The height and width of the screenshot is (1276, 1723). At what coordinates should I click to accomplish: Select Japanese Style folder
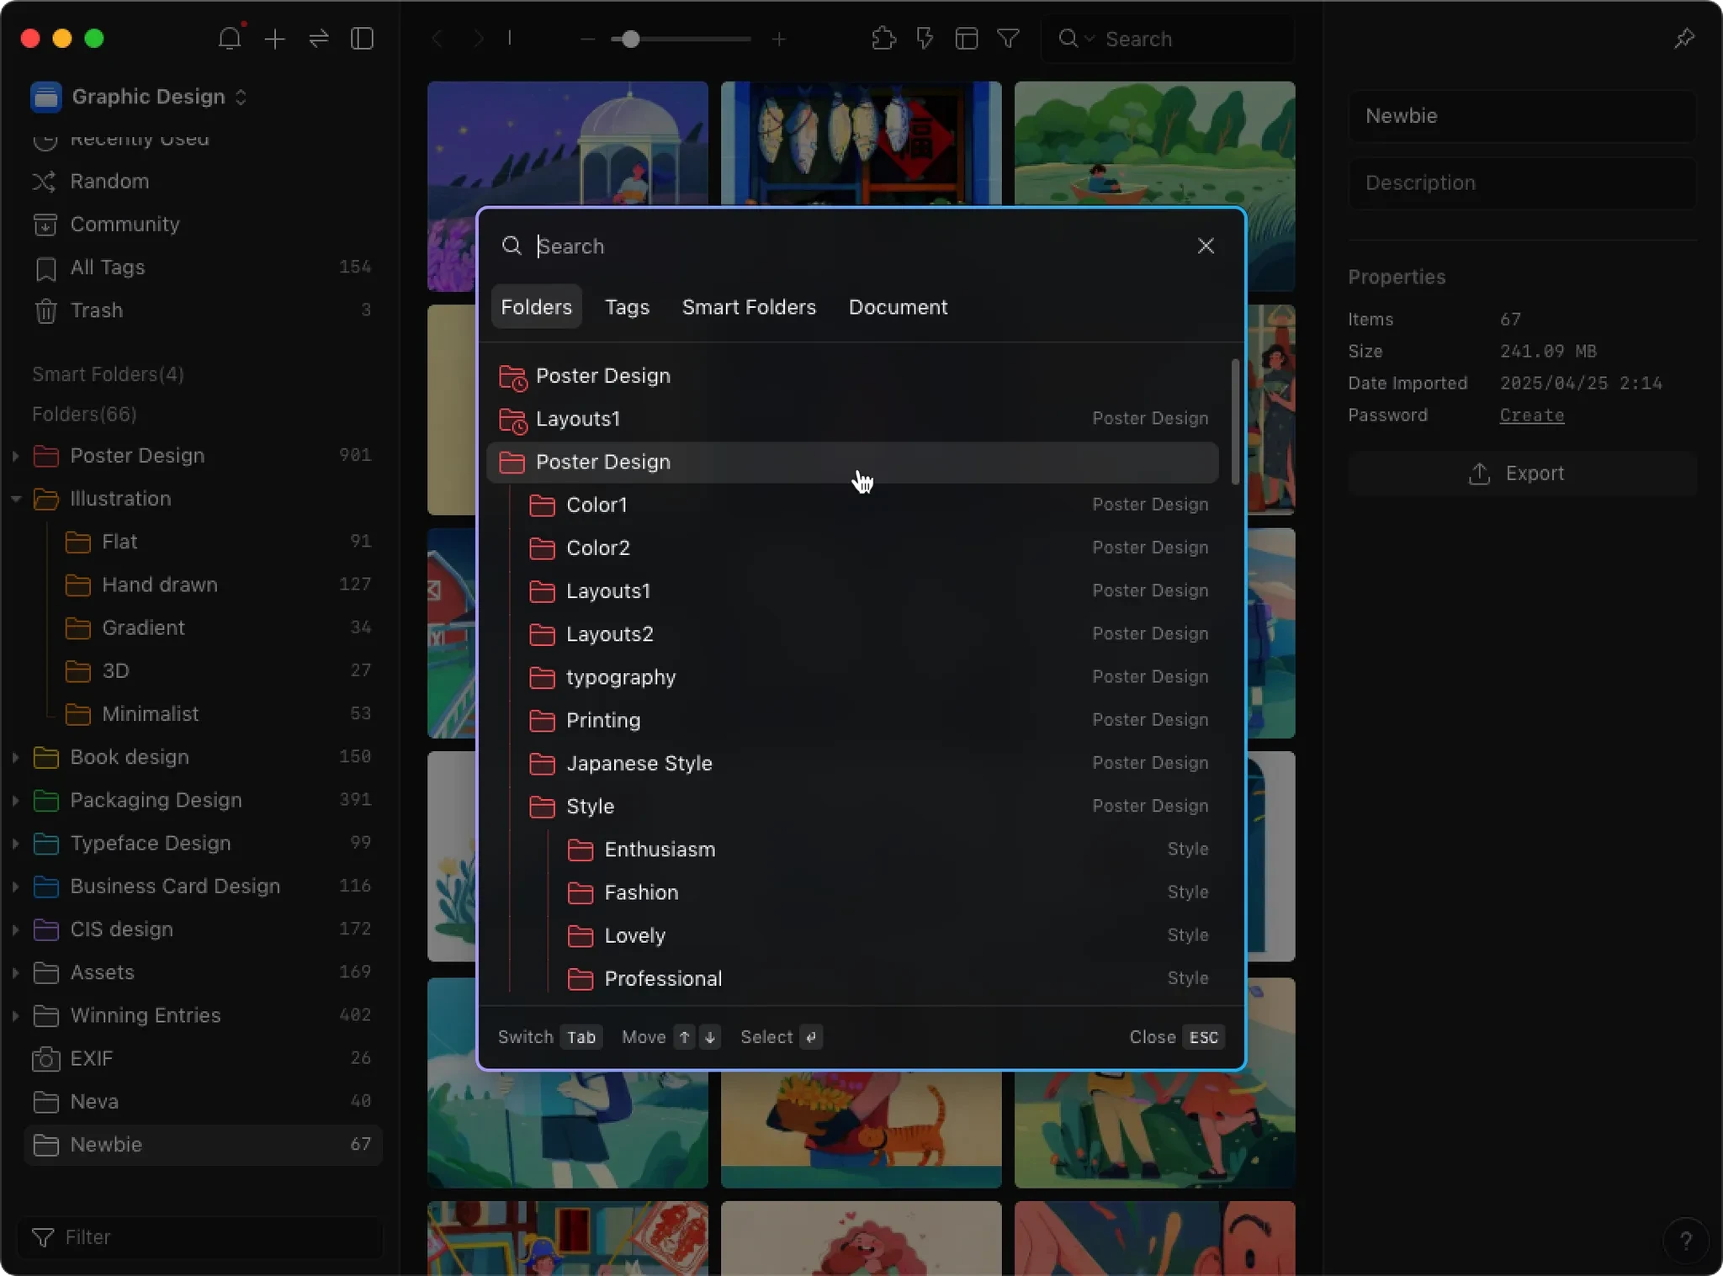coord(852,763)
